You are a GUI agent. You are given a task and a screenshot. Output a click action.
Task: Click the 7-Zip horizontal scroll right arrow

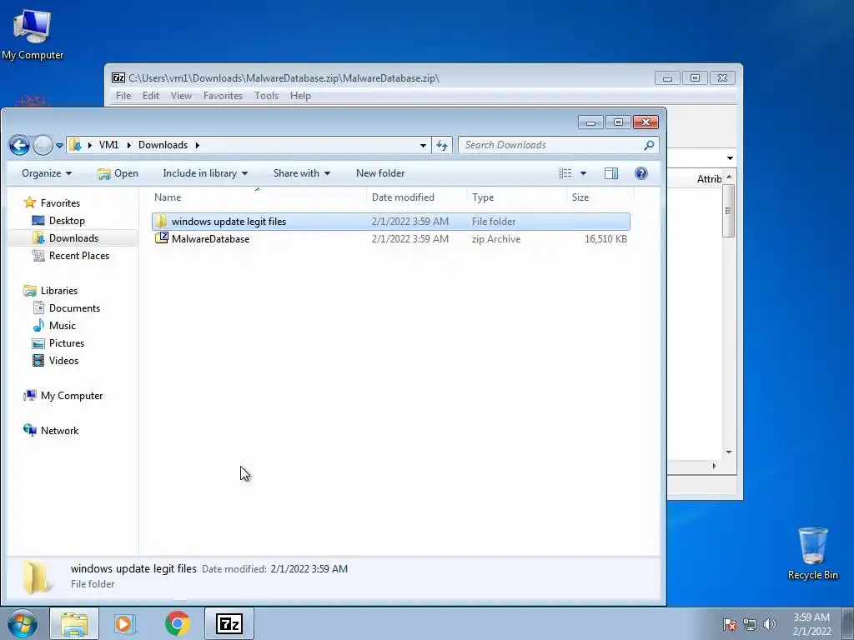click(714, 466)
